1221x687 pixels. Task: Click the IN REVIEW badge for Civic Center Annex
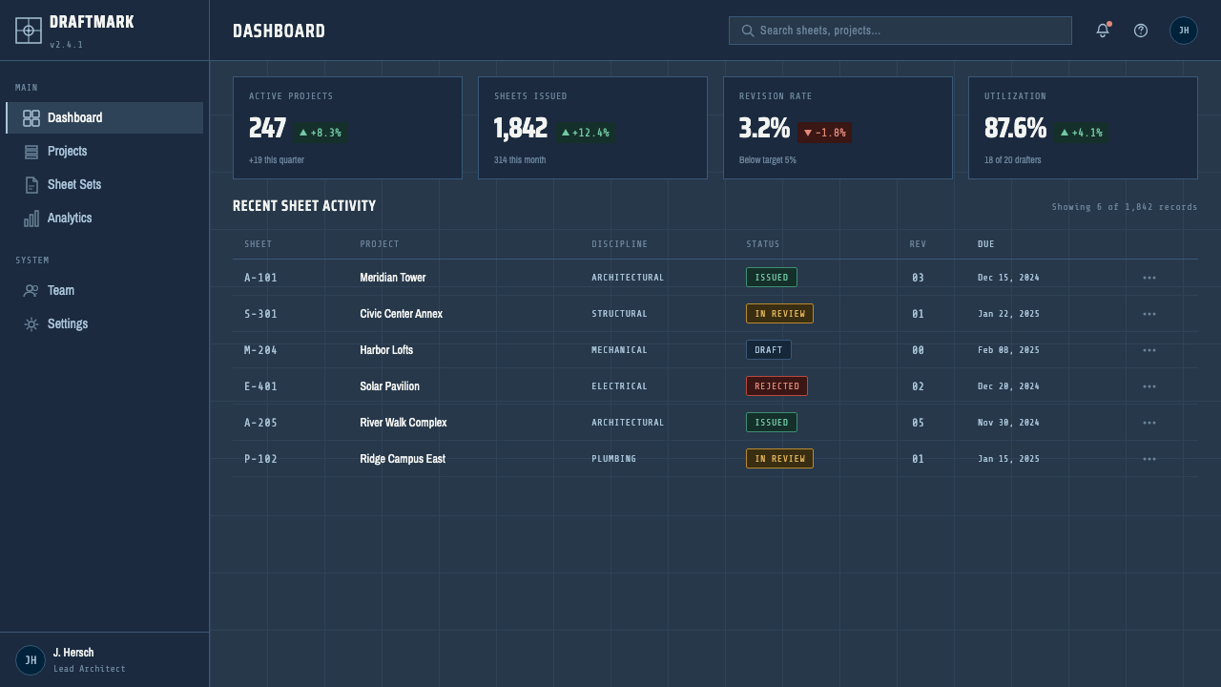779,314
